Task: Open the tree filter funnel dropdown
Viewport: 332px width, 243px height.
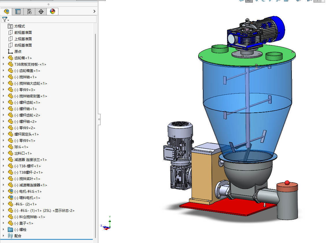Action: pos(5,19)
